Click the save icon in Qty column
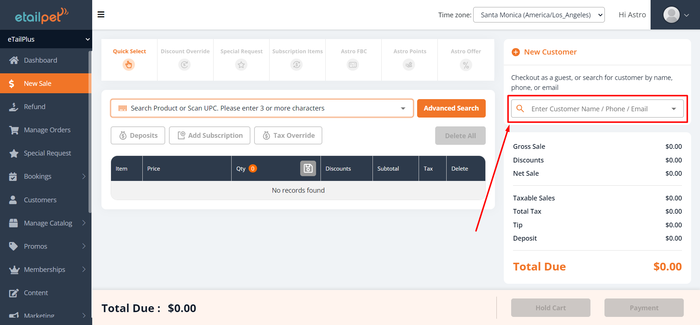Image resolution: width=700 pixels, height=325 pixels. tap(308, 168)
